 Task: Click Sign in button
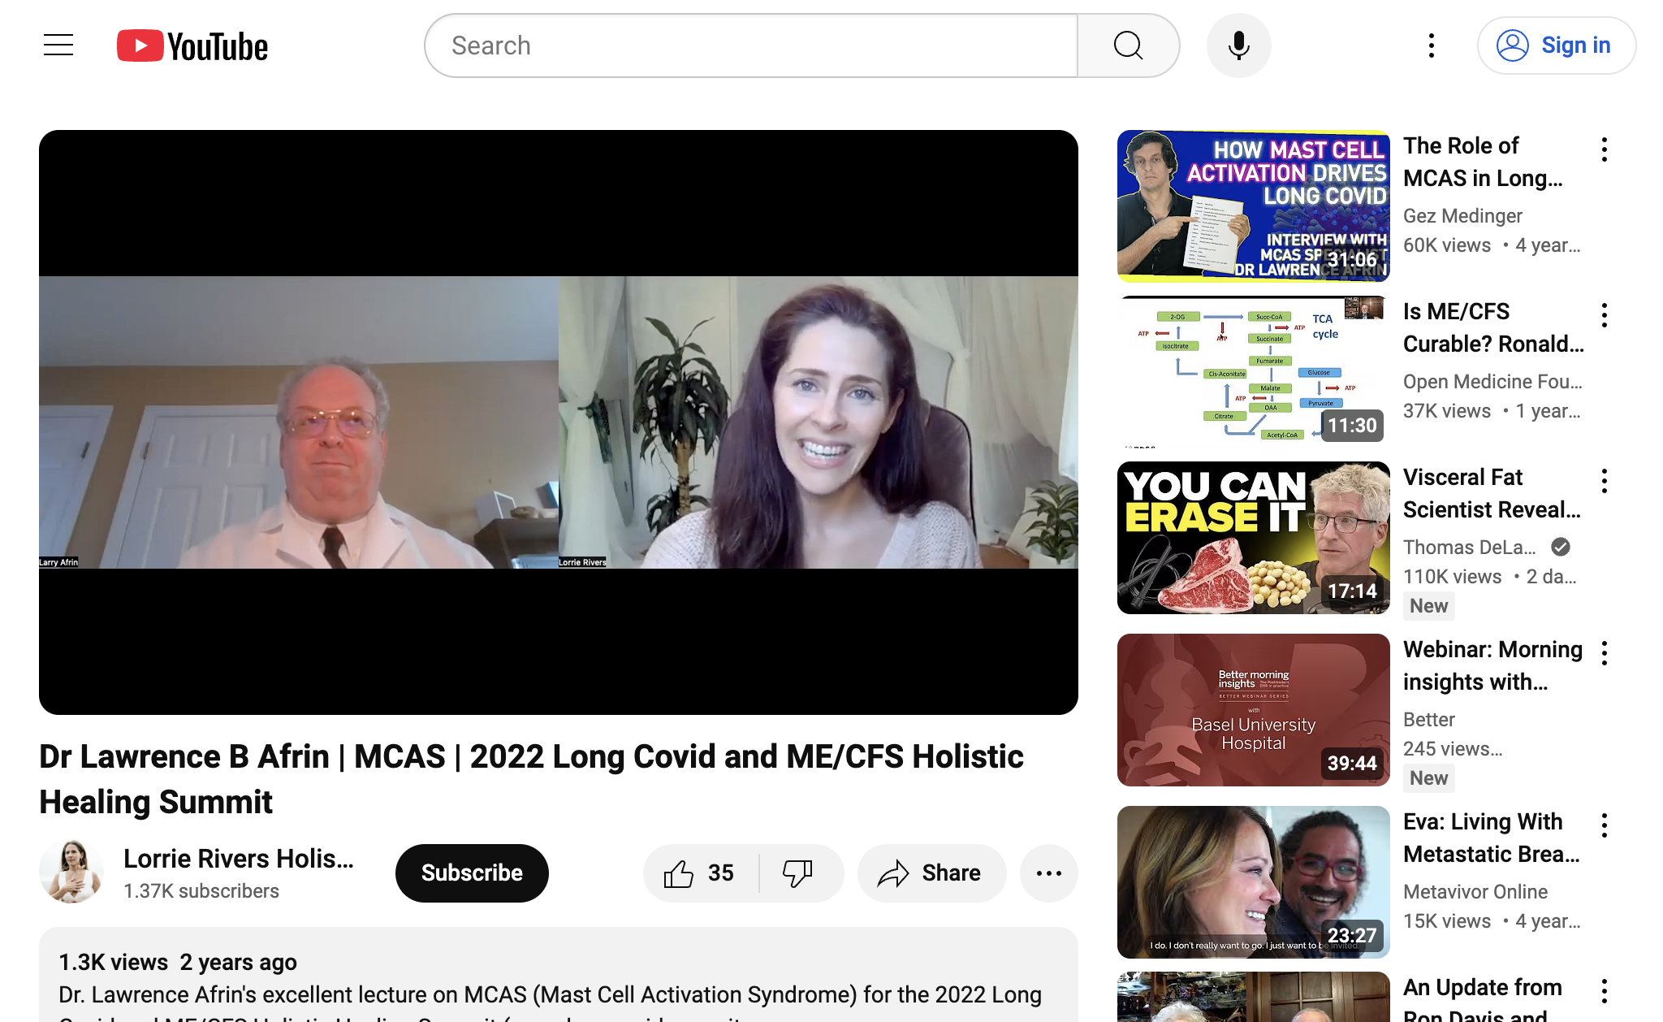click(x=1556, y=45)
